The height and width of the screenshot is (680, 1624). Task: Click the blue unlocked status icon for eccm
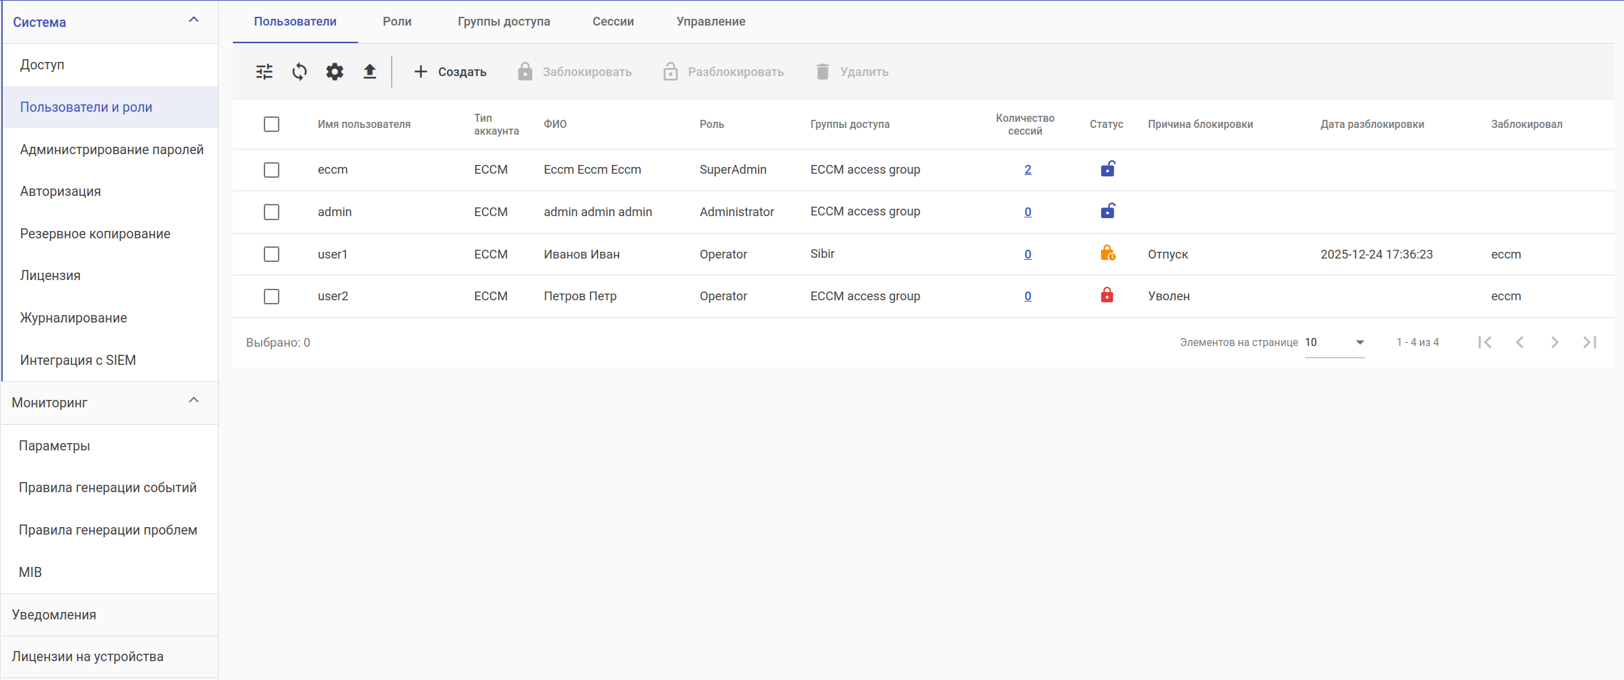(1107, 169)
